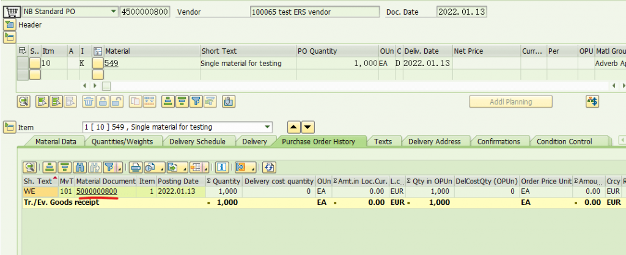Click the Vendor field 100065 test ERS vendor

(x=315, y=12)
